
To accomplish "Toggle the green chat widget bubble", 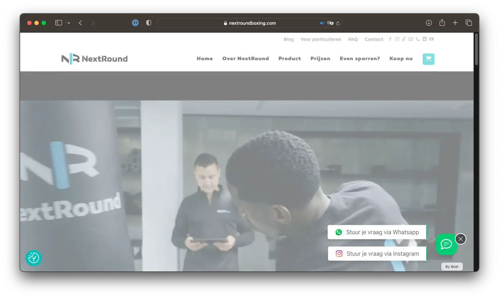I will (x=446, y=244).
